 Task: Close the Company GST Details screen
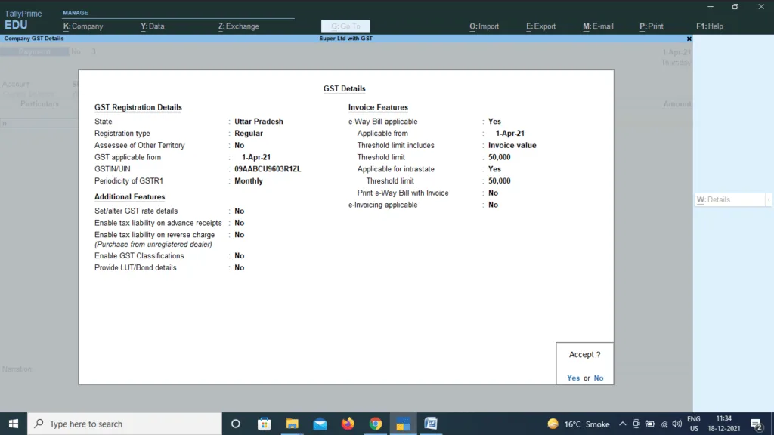tap(689, 39)
